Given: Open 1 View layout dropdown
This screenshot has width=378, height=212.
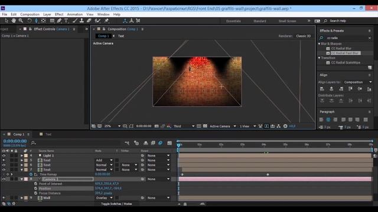Looking at the screenshot, I should (x=247, y=126).
